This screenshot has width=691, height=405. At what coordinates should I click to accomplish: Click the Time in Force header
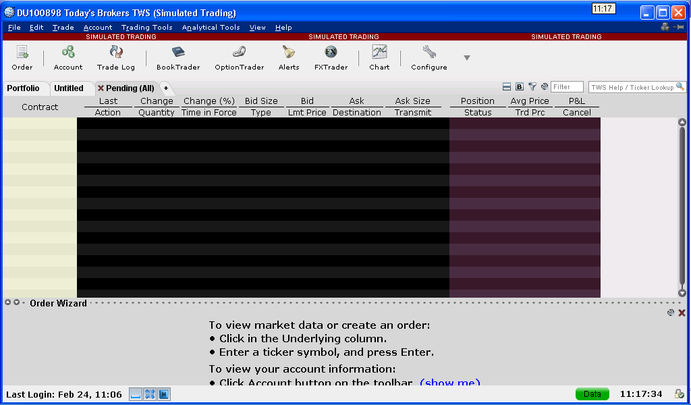click(209, 112)
